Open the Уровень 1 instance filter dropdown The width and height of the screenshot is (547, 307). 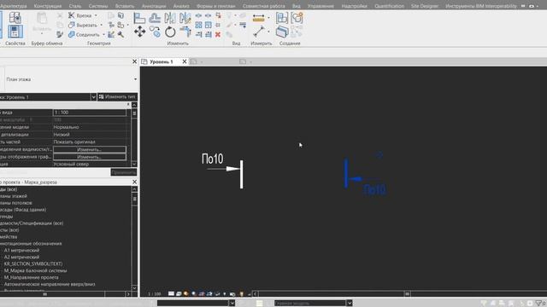93,96
